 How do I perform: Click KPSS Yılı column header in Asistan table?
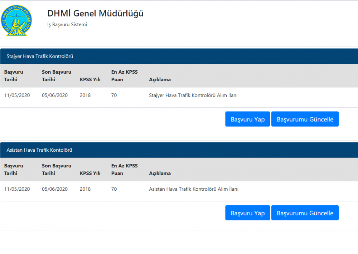tap(90, 174)
